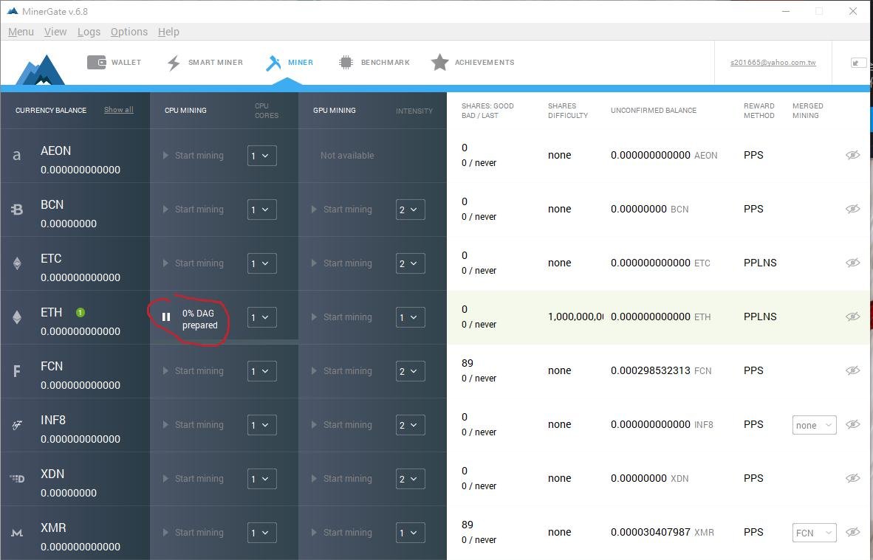The image size is (873, 560).
Task: Open XDN GPU intensity dropdown
Action: pos(411,479)
